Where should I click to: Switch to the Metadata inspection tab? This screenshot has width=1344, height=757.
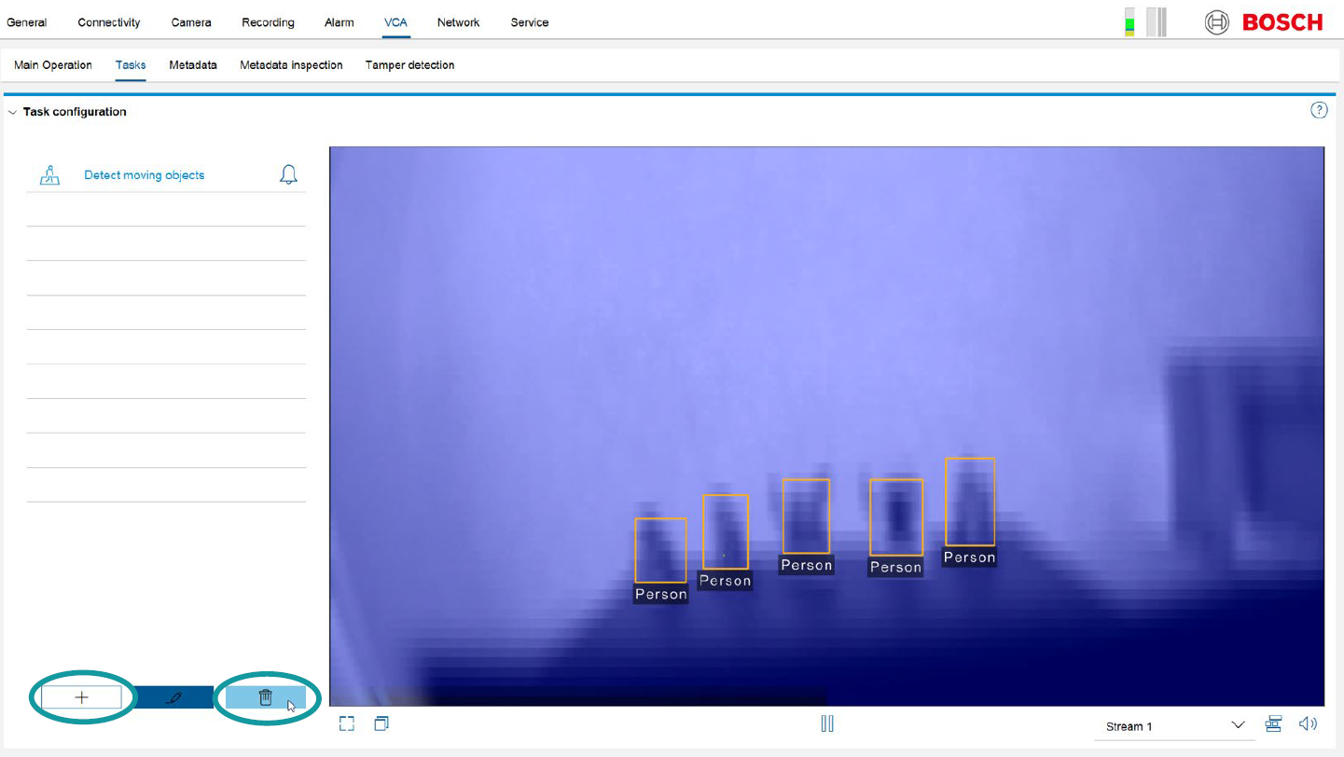coord(291,65)
